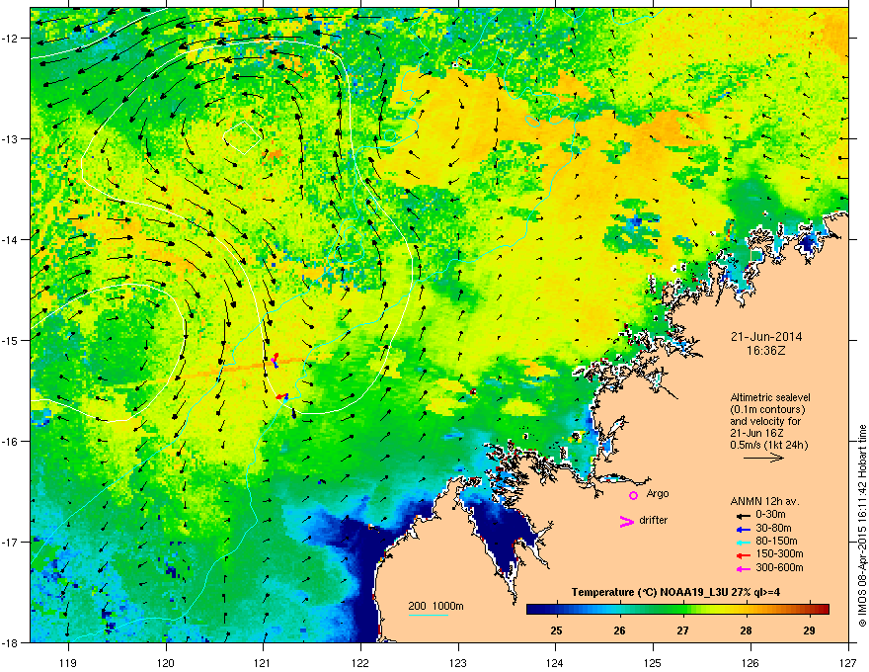Select the red 150-300m arrow legend symbol
The image size is (869, 672).
[x=744, y=555]
